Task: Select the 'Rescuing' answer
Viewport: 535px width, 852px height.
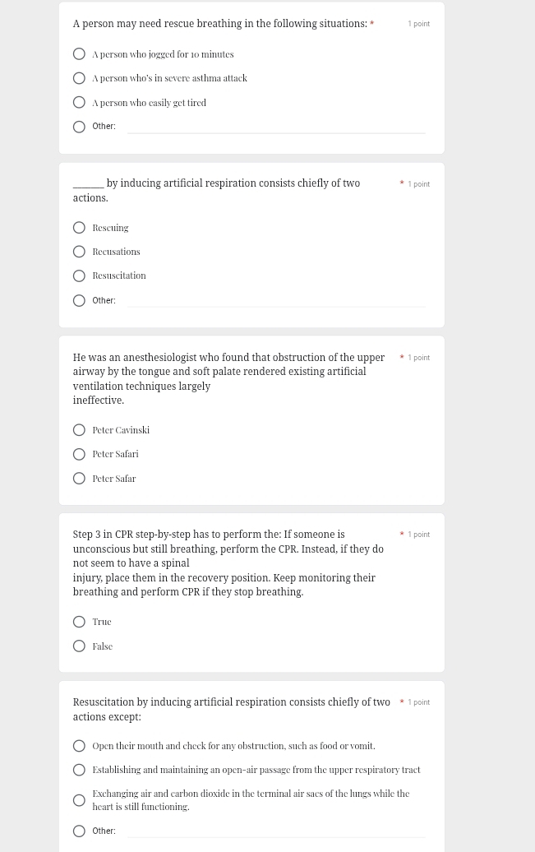Action: pyautogui.click(x=79, y=228)
